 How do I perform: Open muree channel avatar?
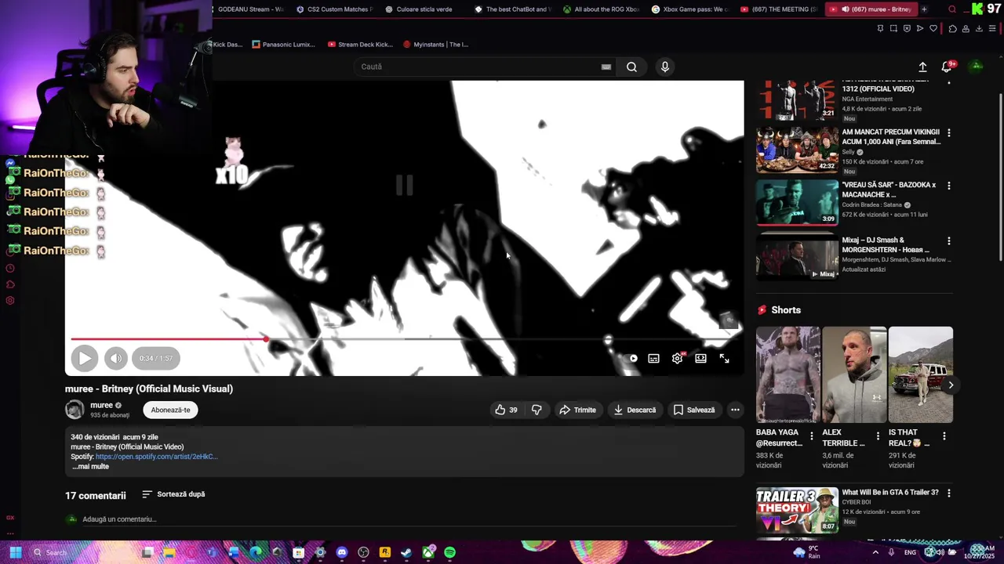[75, 409]
